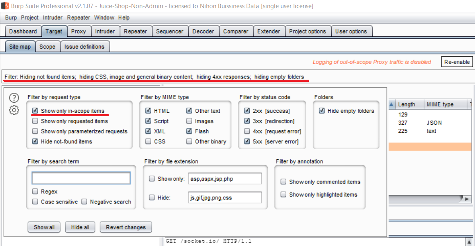Image resolution: width=475 pixels, height=246 pixels.
Task: Open the Scope sub-tab
Action: pyautogui.click(x=47, y=47)
